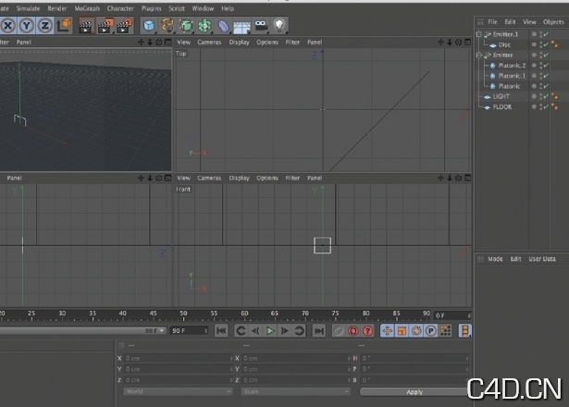Image resolution: width=569 pixels, height=407 pixels.
Task: Open Cameras menu in Top viewport
Action: click(x=209, y=42)
